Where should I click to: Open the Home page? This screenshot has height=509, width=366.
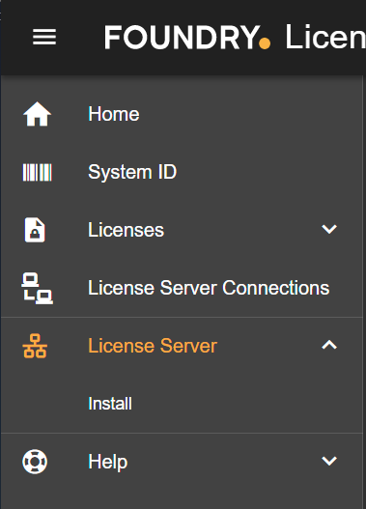(x=114, y=114)
